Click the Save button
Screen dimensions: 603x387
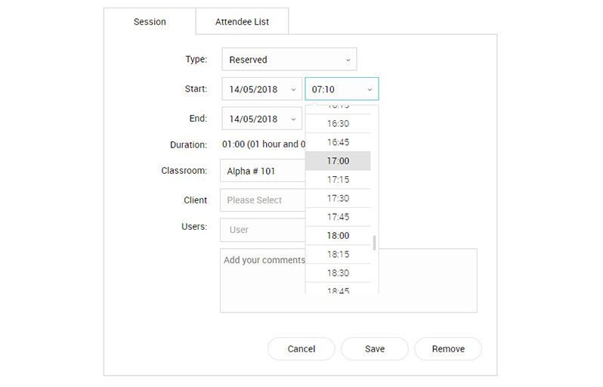pyautogui.click(x=375, y=349)
